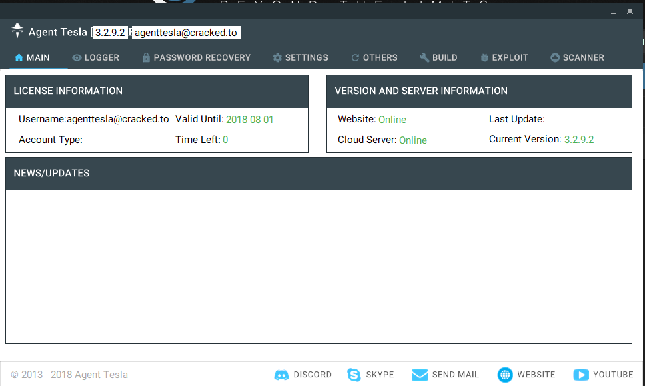Visit the Website link in footer
Screen dimensions: 645x386
(536, 375)
